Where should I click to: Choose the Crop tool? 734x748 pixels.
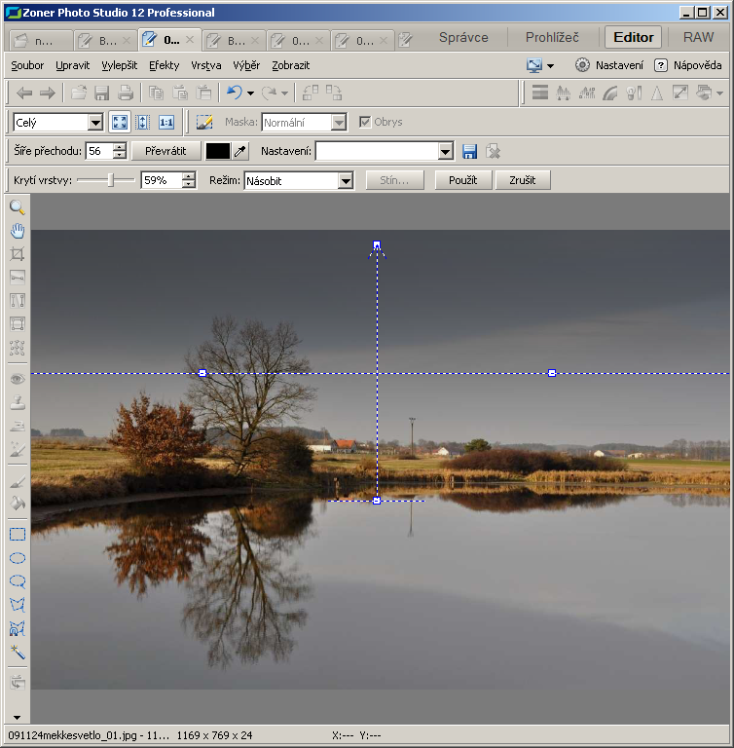(x=18, y=254)
